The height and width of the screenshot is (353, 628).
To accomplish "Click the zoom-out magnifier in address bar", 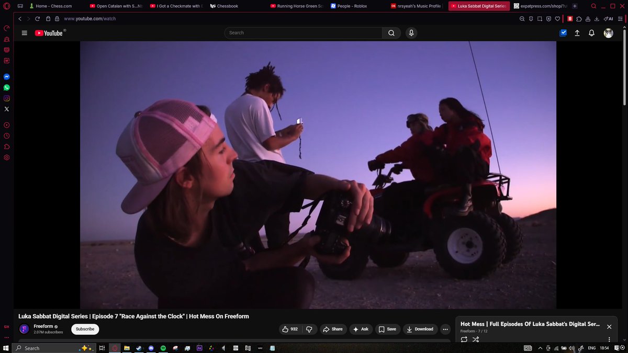I will [522, 18].
